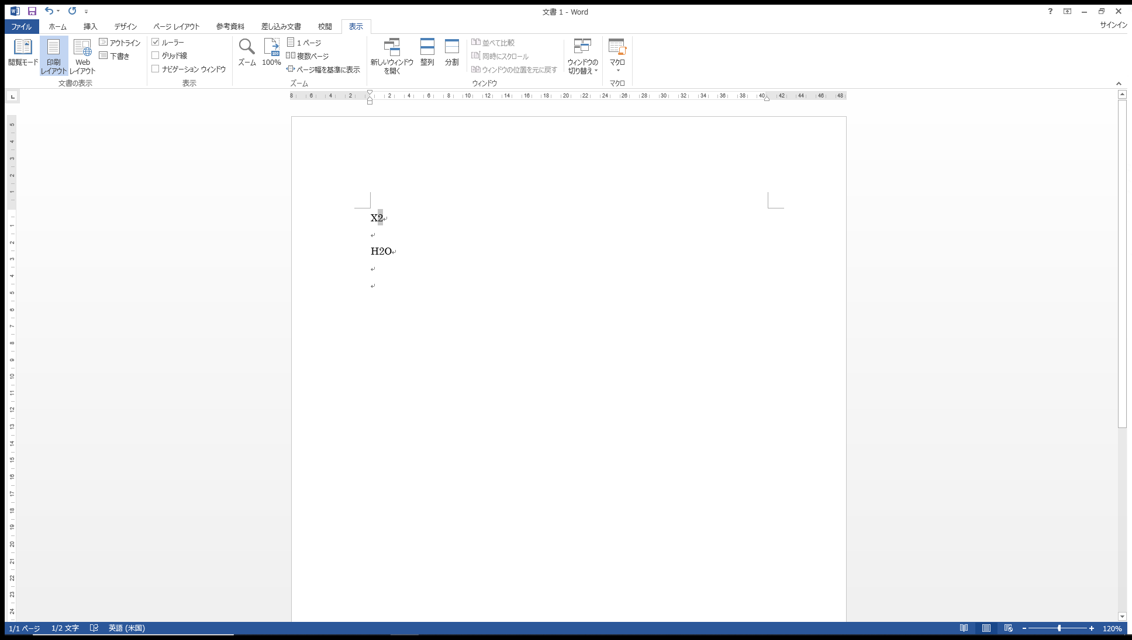
Task: Click the 120% zoom level button
Action: tap(1112, 628)
